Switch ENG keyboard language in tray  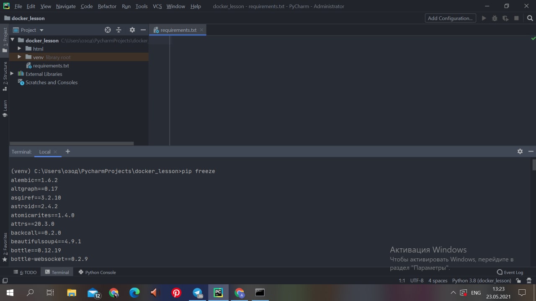click(x=476, y=293)
